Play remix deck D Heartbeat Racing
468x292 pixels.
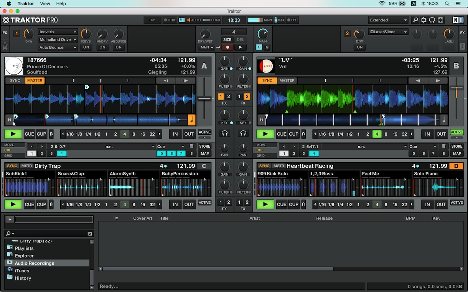tap(265, 204)
